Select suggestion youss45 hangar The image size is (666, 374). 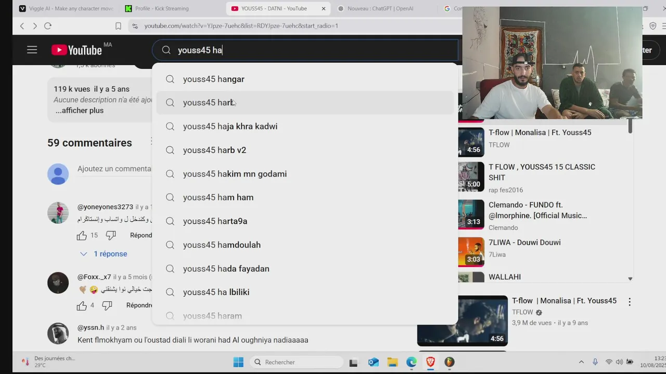click(304, 79)
